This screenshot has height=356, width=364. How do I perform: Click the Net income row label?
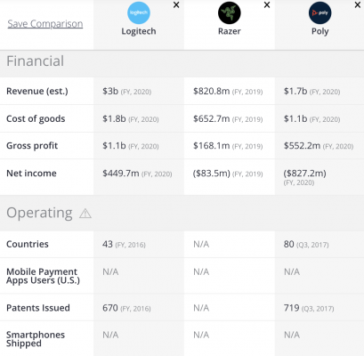31,174
